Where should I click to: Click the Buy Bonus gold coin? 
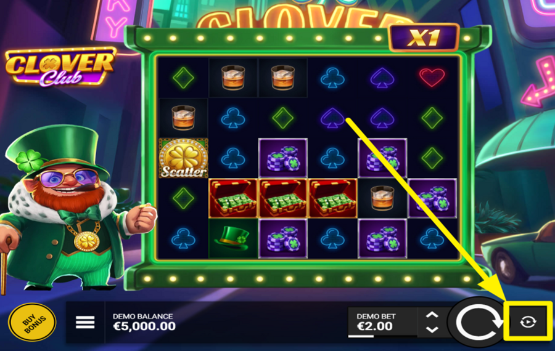[32, 323]
